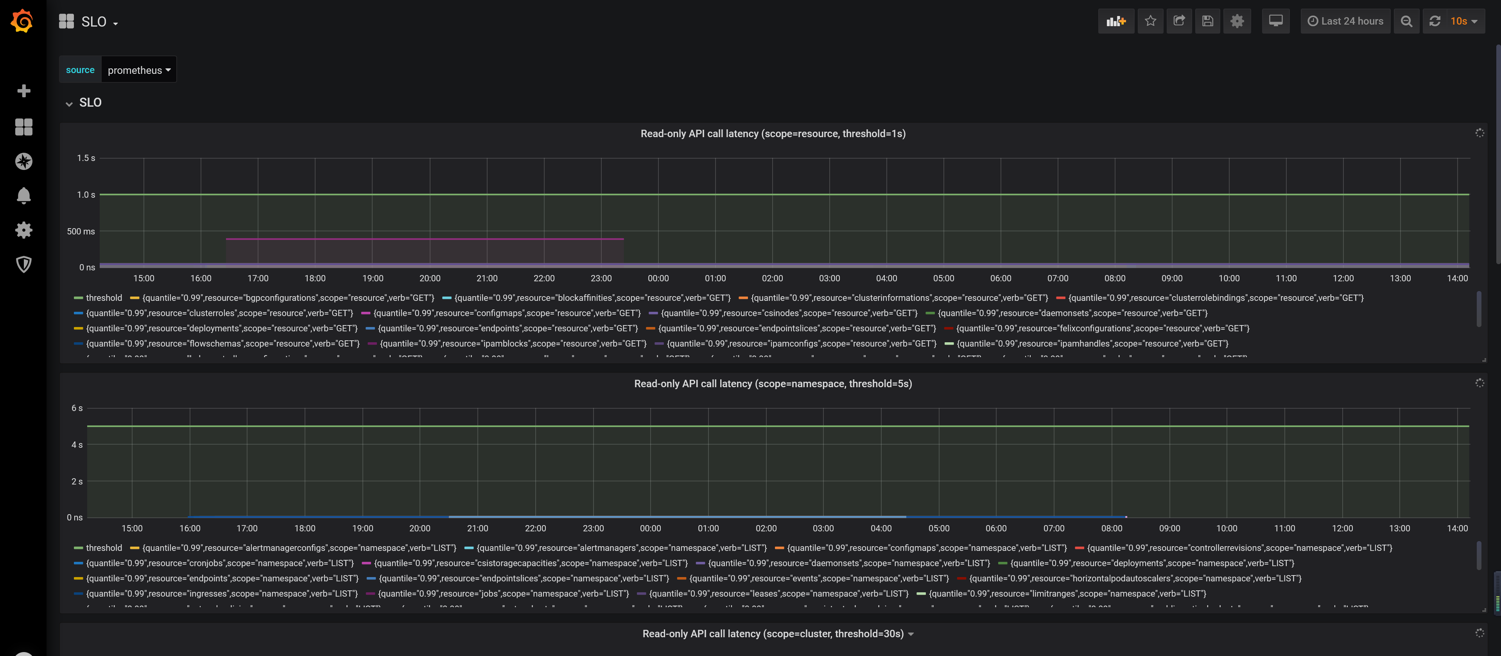Star this dashboard as favorite
This screenshot has height=656, width=1501.
click(1150, 21)
